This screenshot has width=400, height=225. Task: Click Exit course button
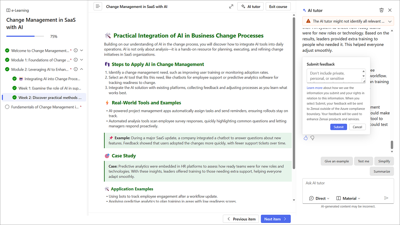278,6
